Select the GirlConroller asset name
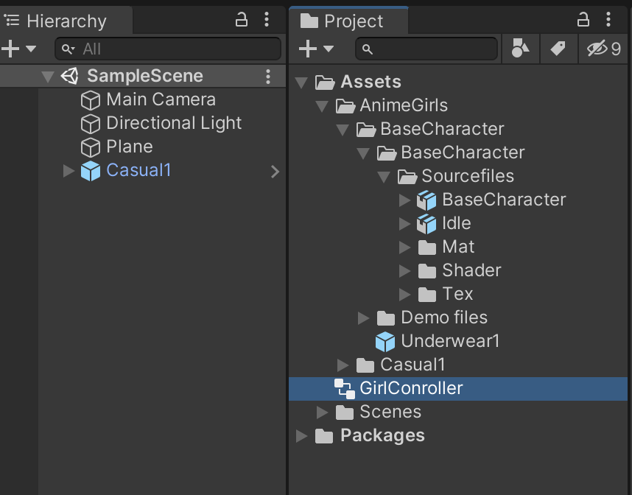632x495 pixels. pyautogui.click(x=411, y=388)
